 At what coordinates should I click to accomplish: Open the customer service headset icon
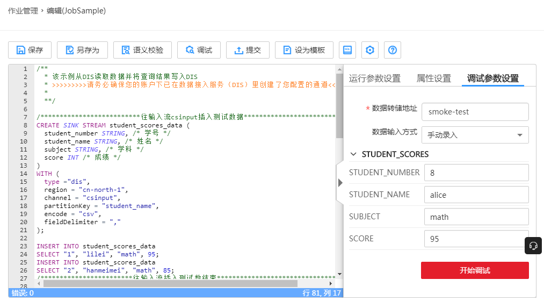(x=533, y=246)
